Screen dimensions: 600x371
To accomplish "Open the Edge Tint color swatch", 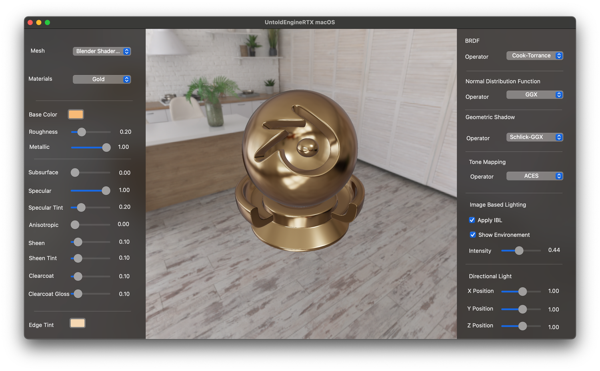I will pos(77,323).
